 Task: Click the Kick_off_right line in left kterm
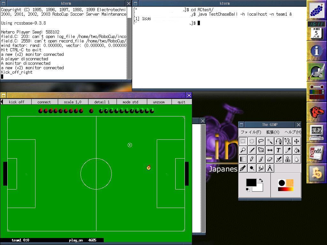point(17,72)
